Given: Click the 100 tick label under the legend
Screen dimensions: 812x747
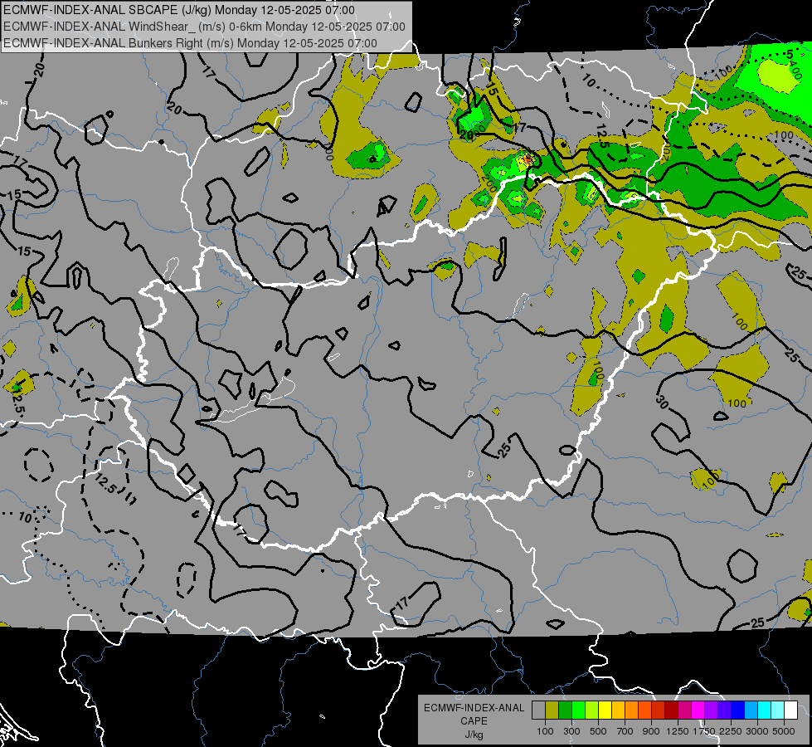Looking at the screenshot, I should coord(545,731).
